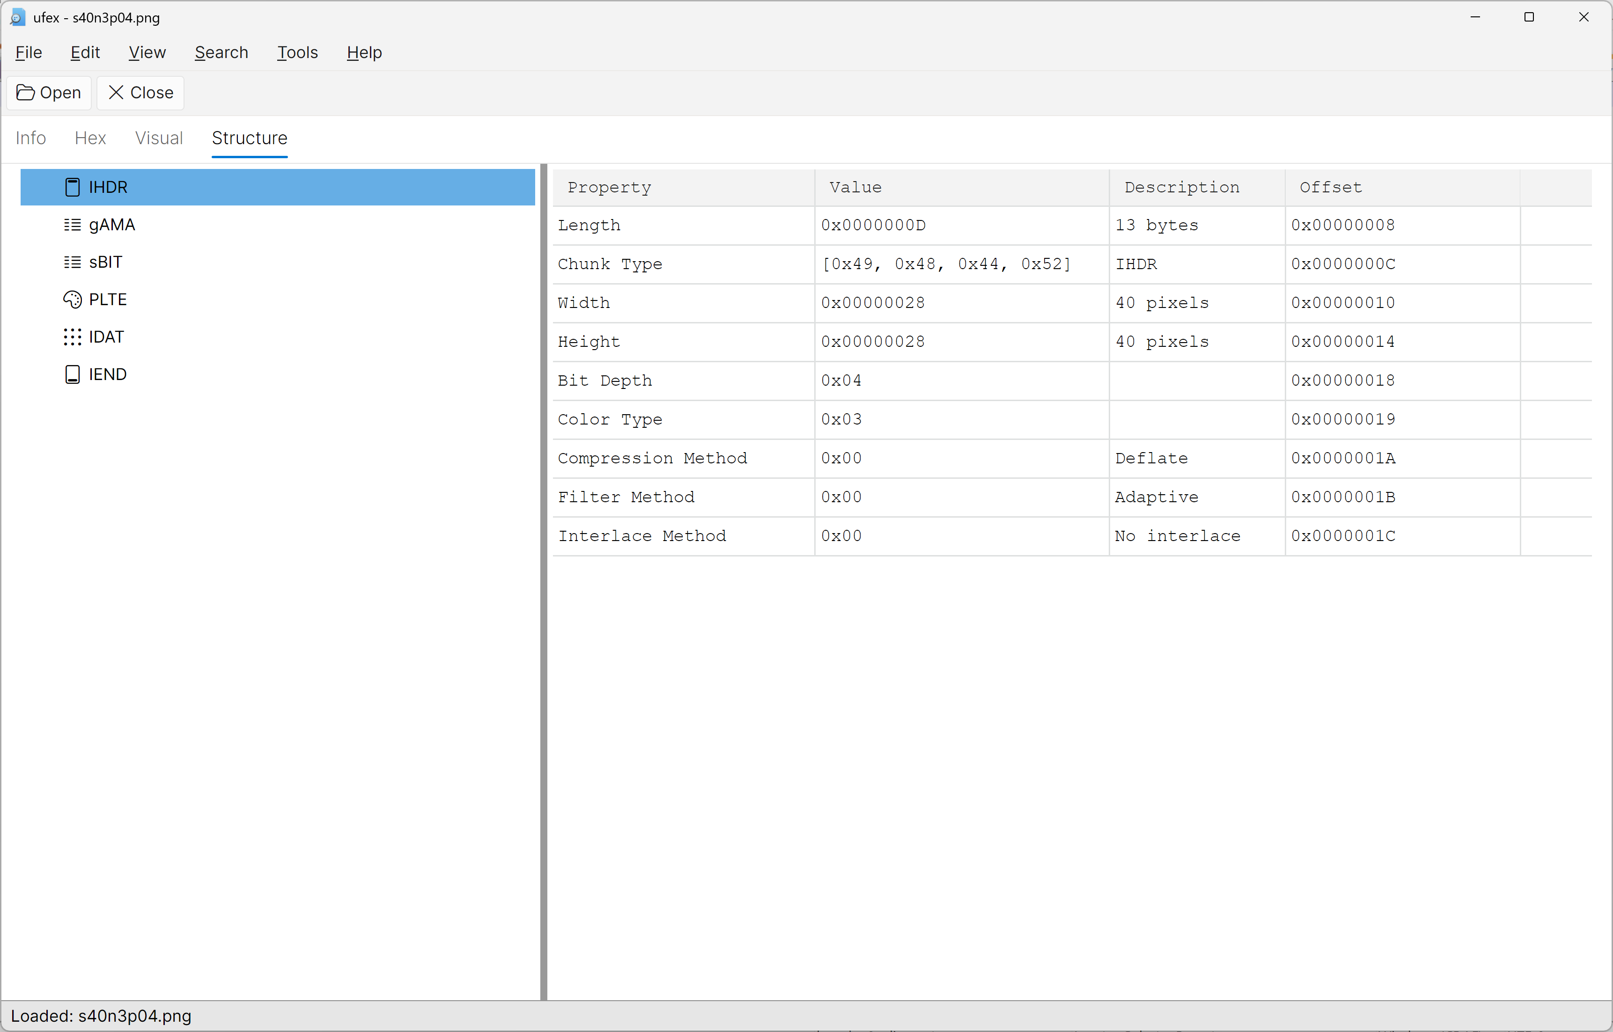Click the IEND chunk icon
This screenshot has height=1032, width=1613.
pyautogui.click(x=73, y=374)
